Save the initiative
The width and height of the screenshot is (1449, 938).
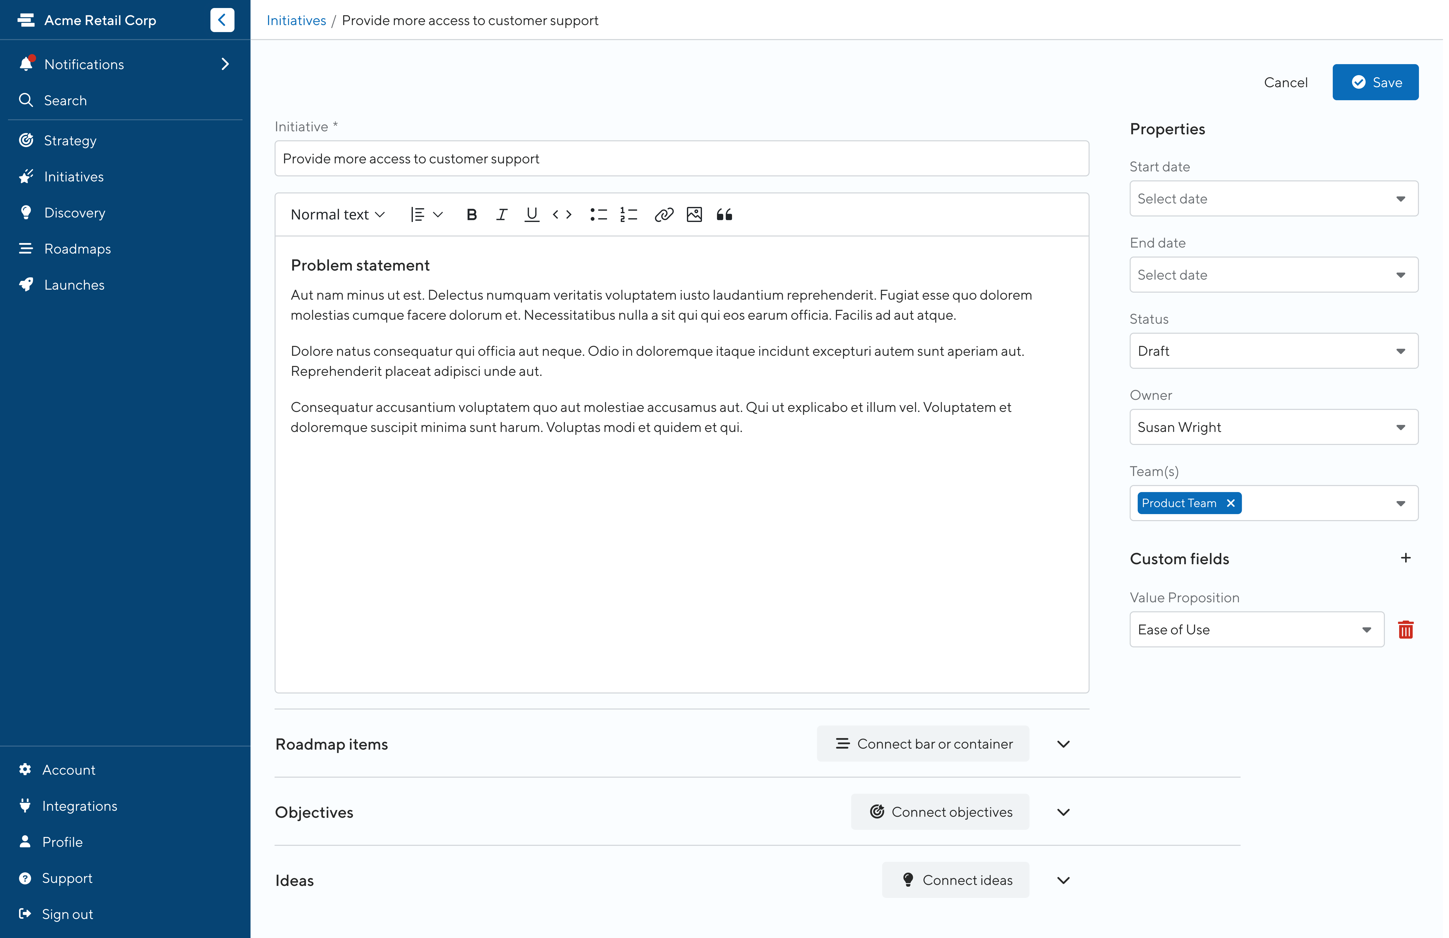(x=1375, y=82)
